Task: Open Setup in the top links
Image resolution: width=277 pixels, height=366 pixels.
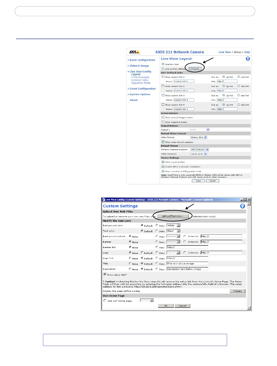Action: (238, 52)
